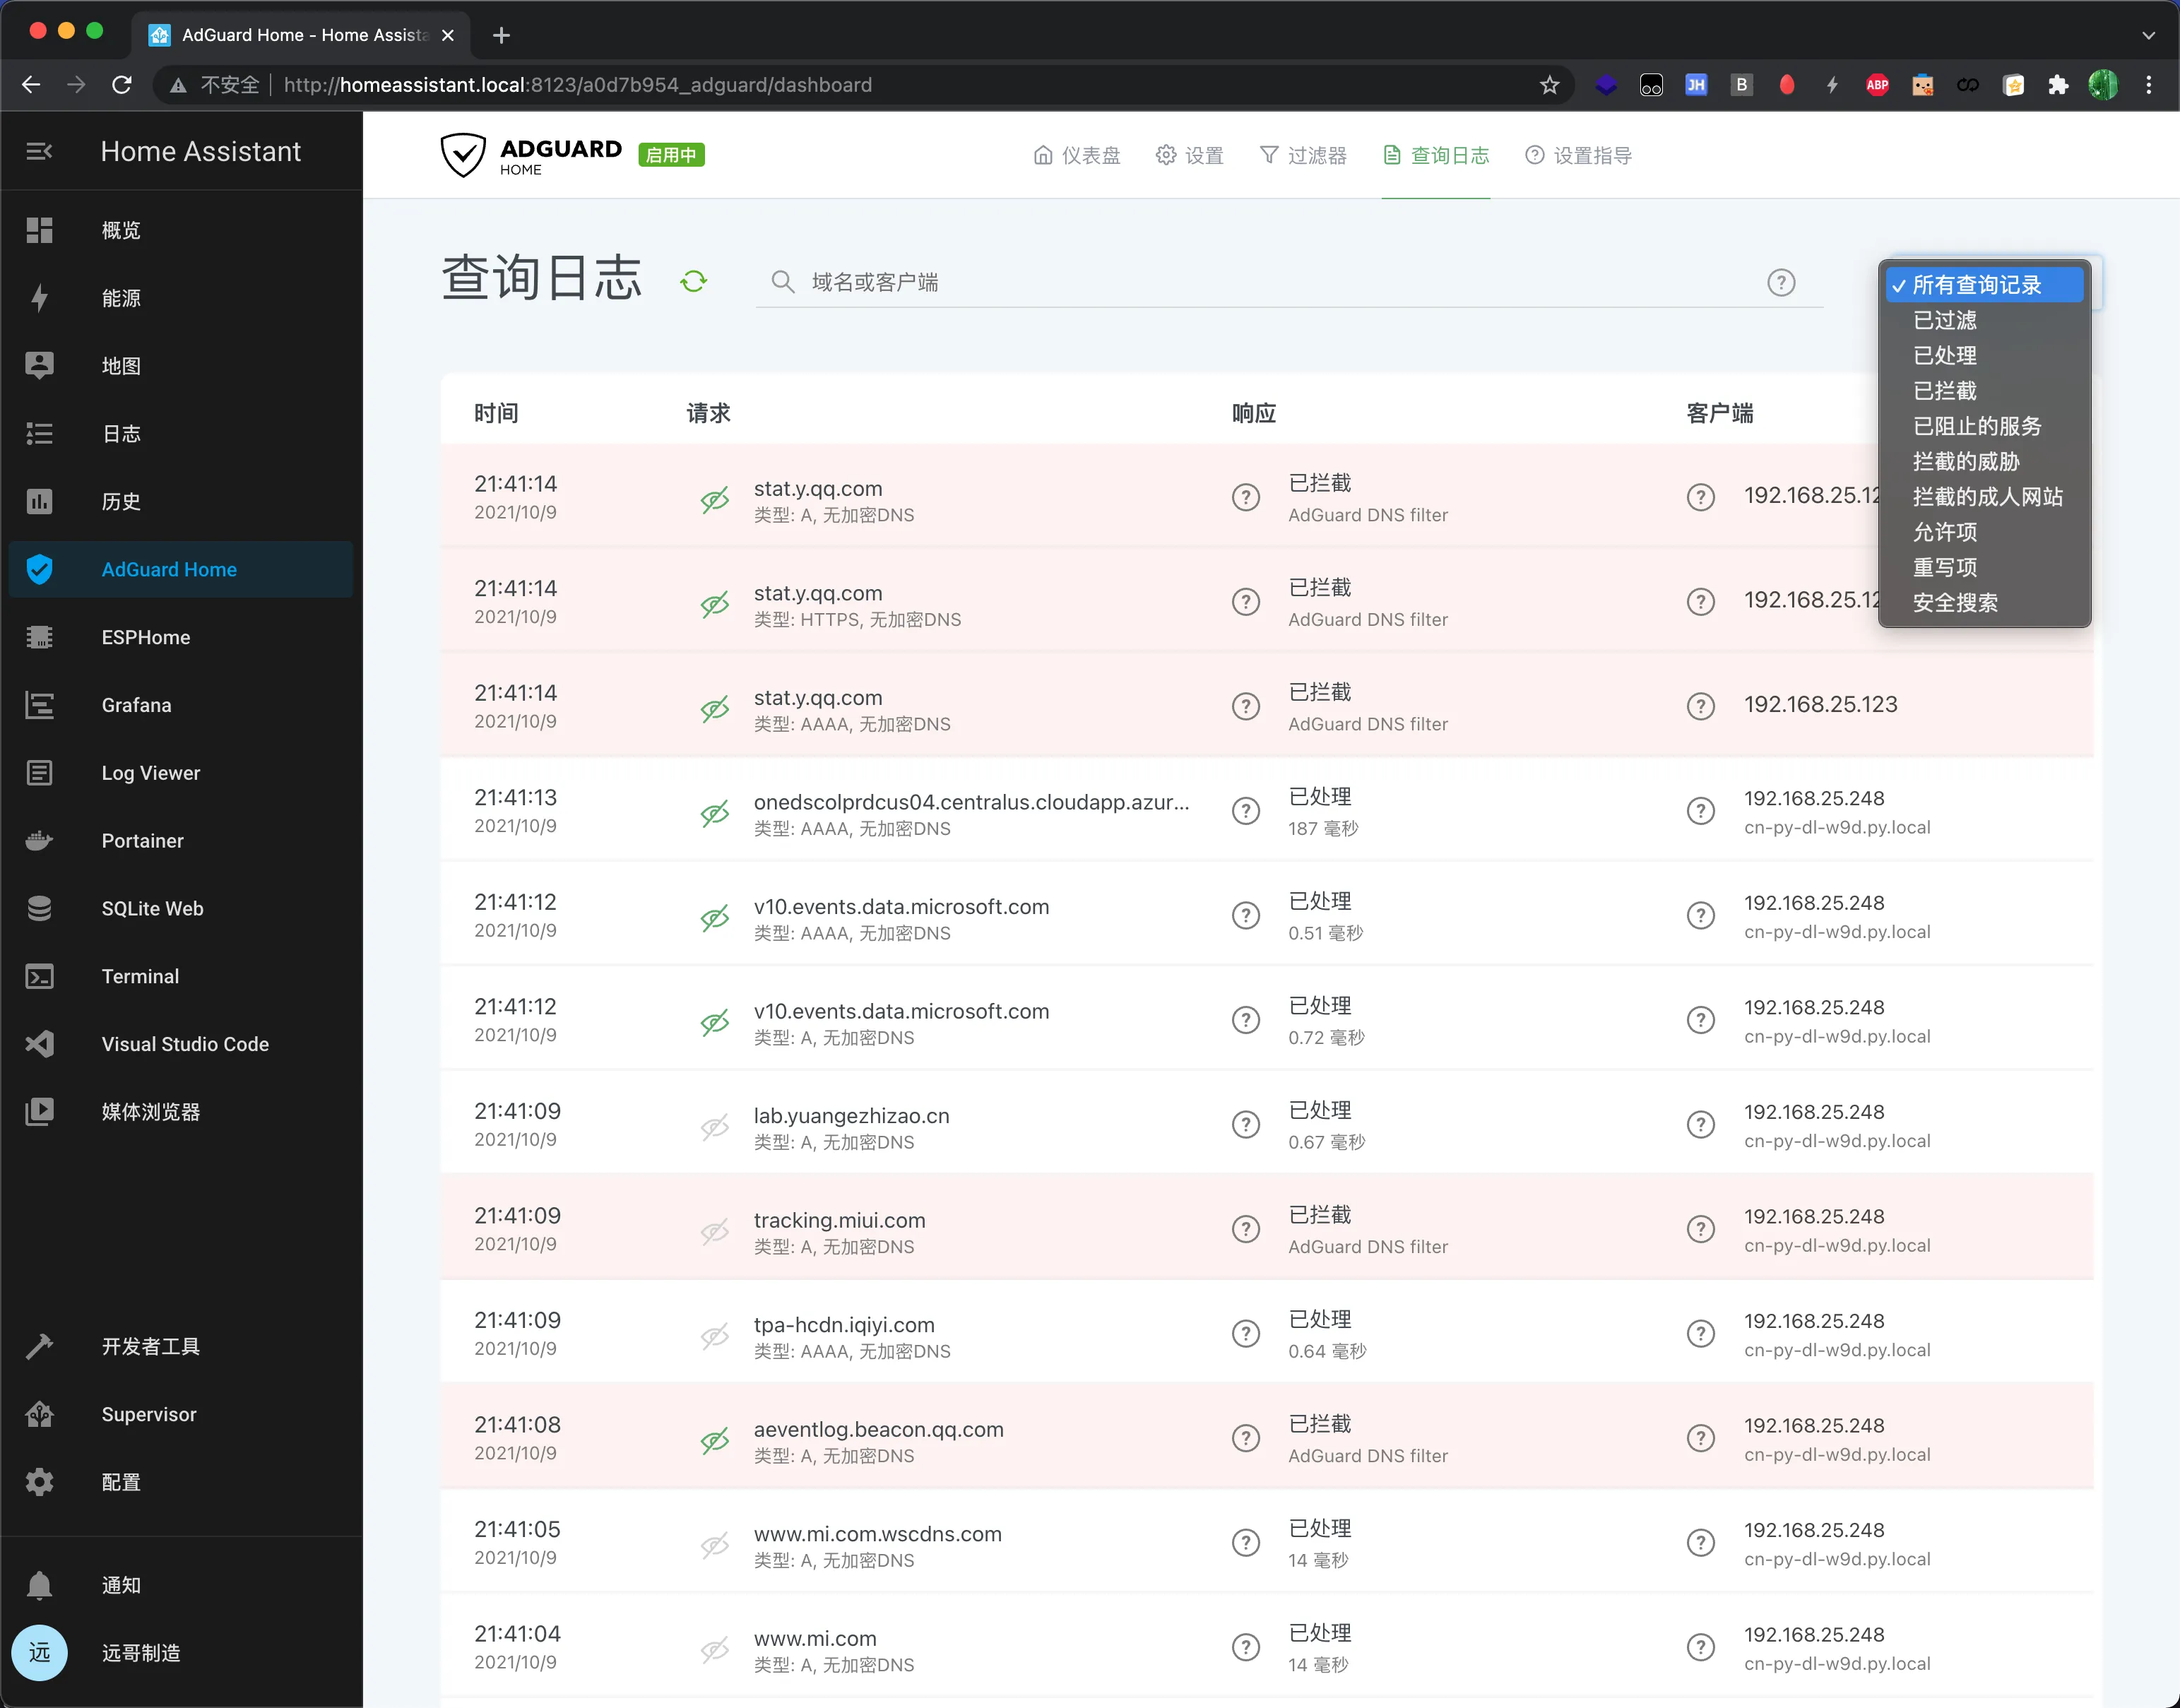2180x1708 pixels.
Task: Choose 所有查询记录 in filter dropdown
Action: click(1984, 285)
